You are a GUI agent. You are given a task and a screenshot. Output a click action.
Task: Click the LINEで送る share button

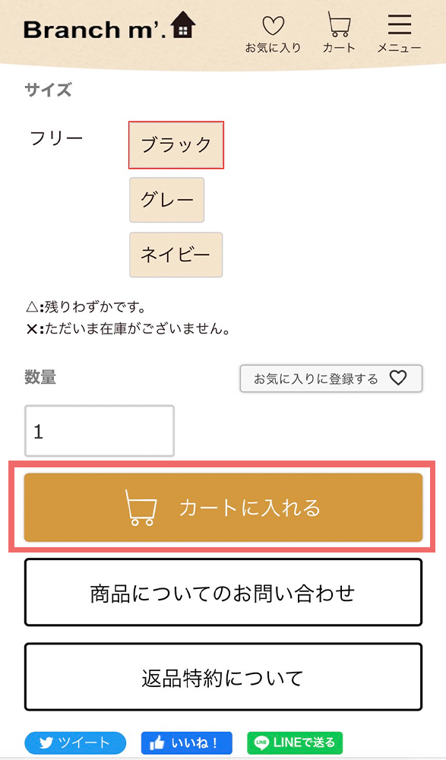294,743
